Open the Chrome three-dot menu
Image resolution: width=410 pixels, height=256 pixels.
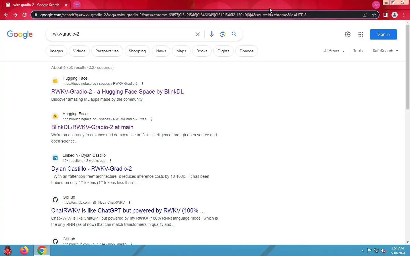click(x=404, y=15)
